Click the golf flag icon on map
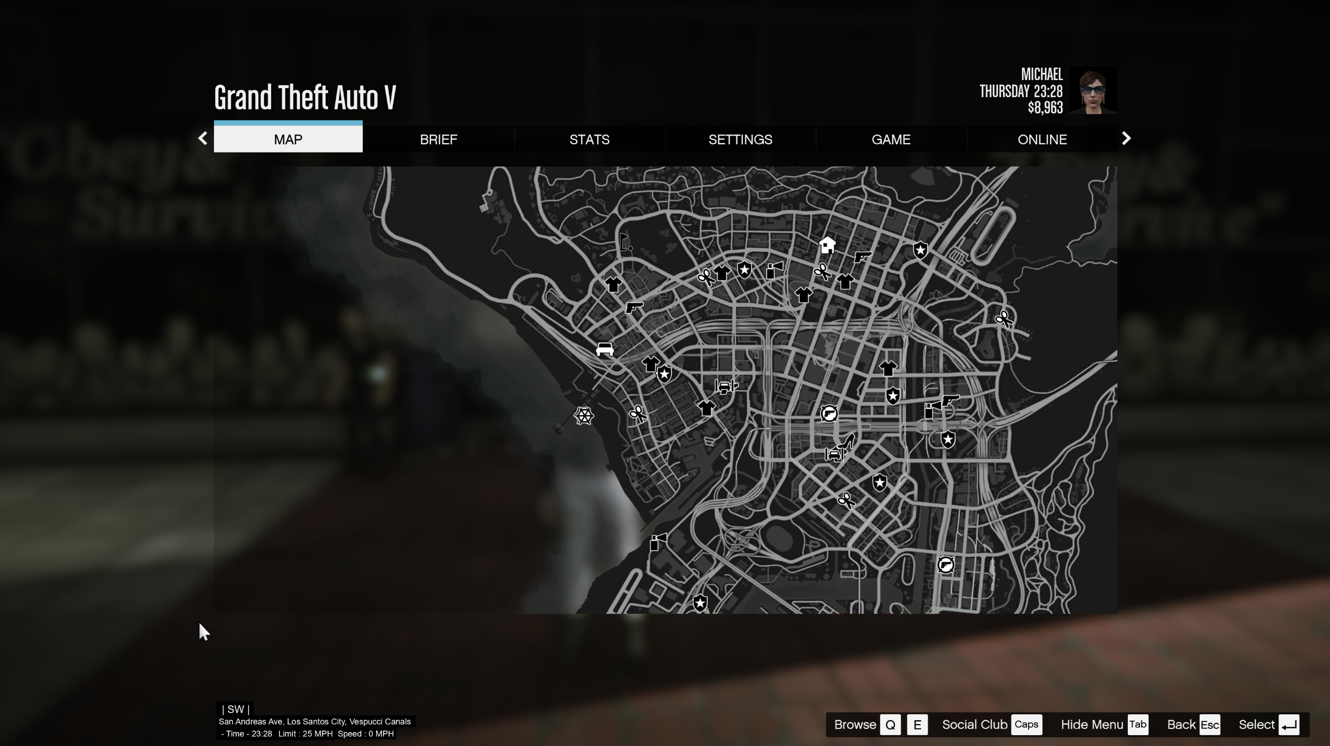The width and height of the screenshot is (1330, 746). tap(625, 242)
